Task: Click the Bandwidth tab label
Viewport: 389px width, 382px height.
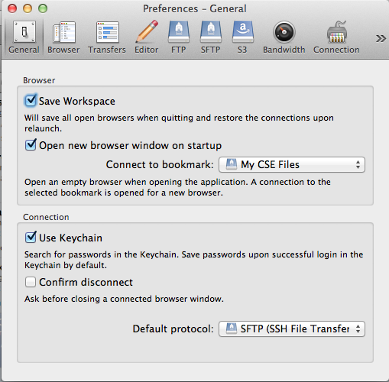Action: pos(284,50)
